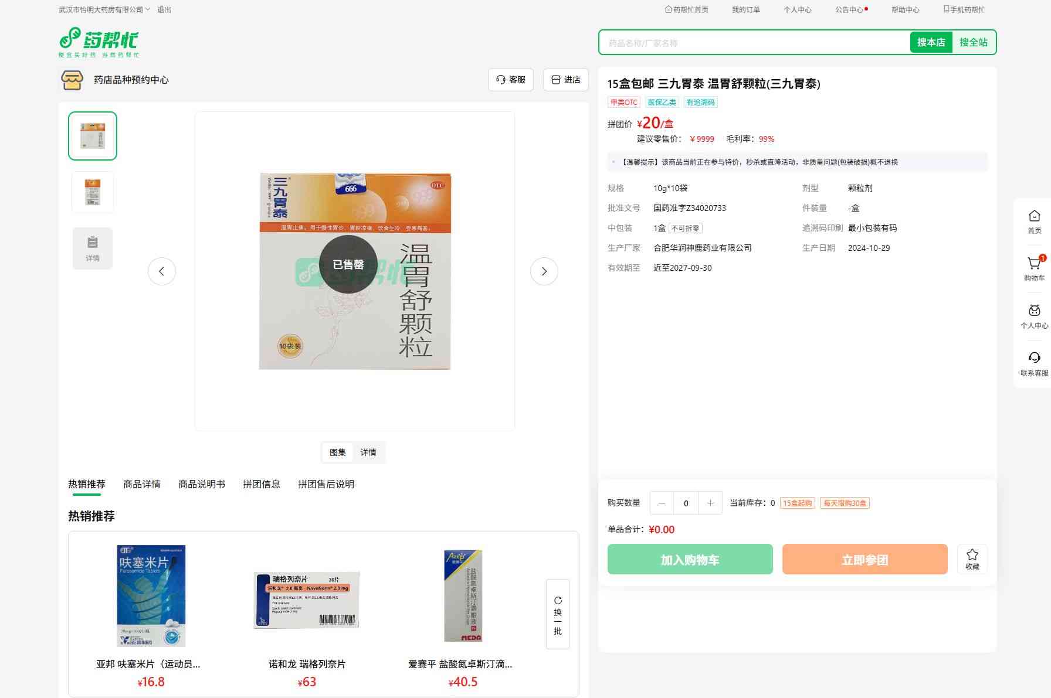The height and width of the screenshot is (698, 1051).
Task: Open the 拼团信息 tab
Action: click(x=261, y=484)
